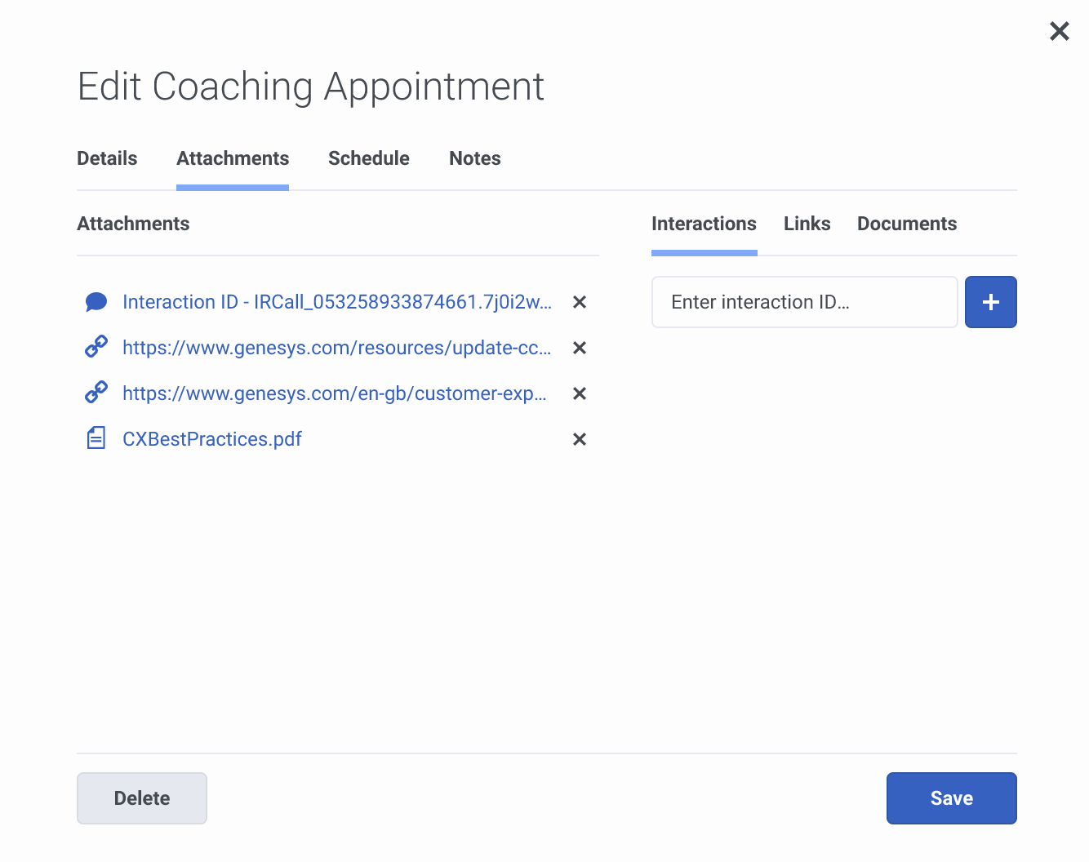Image resolution: width=1089 pixels, height=862 pixels.
Task: Go to the Notes tab
Action: tap(475, 158)
